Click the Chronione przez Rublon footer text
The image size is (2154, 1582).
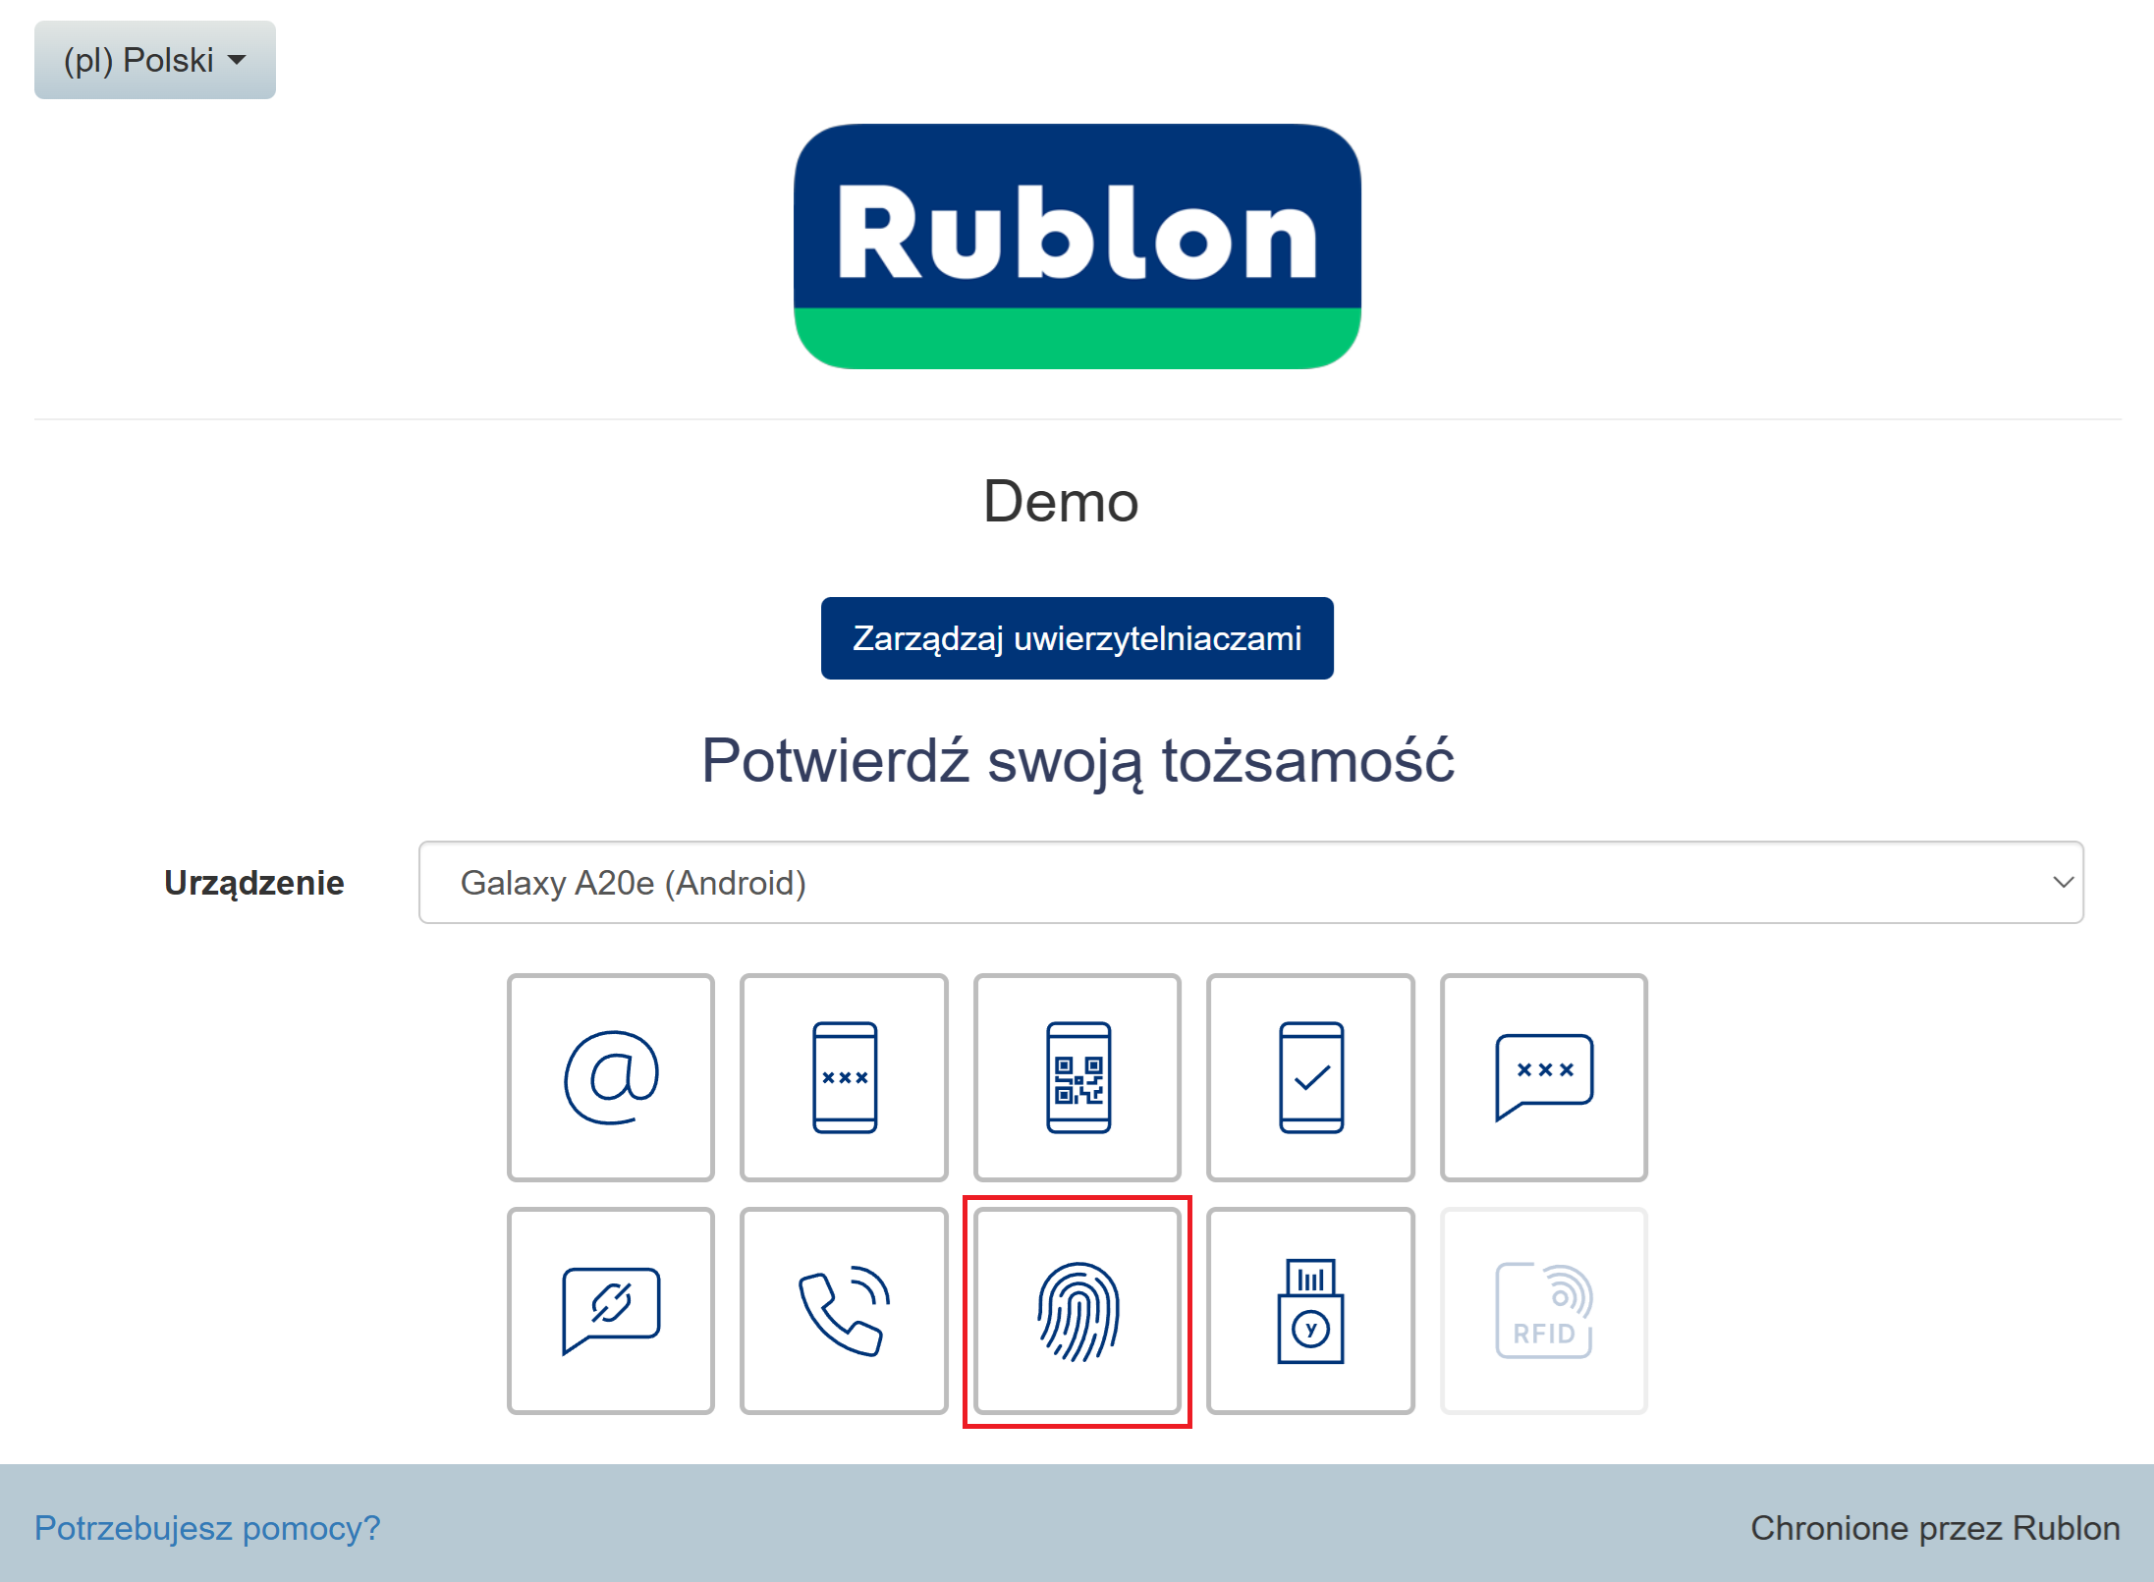coord(1935,1528)
